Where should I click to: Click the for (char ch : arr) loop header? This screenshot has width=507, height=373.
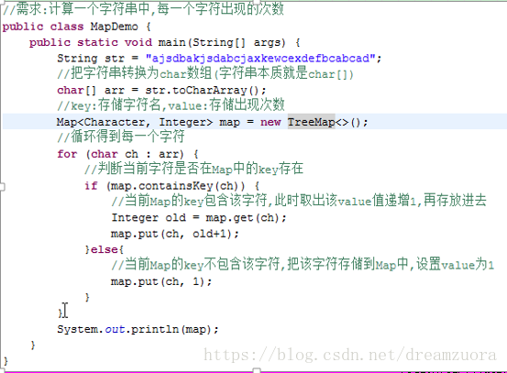point(127,154)
